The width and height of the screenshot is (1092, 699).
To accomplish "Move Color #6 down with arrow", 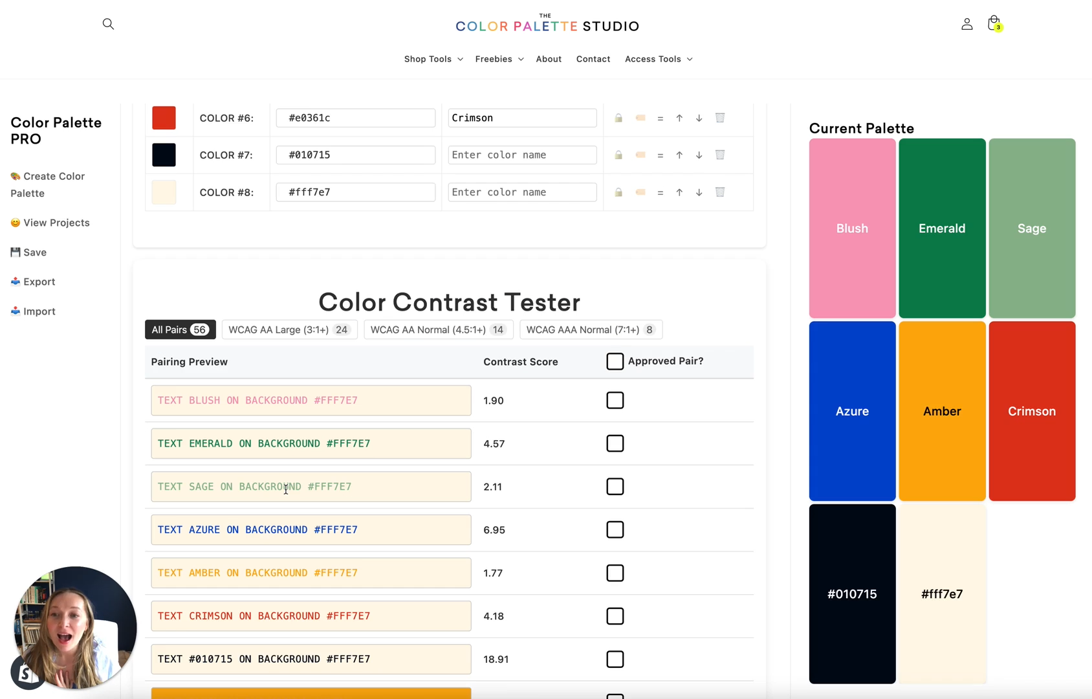I will coord(699,118).
